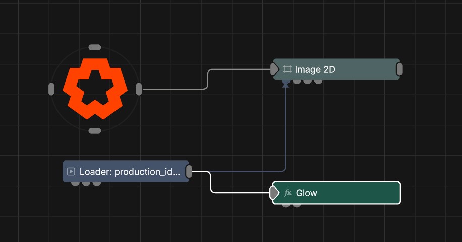
Task: Select the Image 2D node title
Action: (315, 69)
